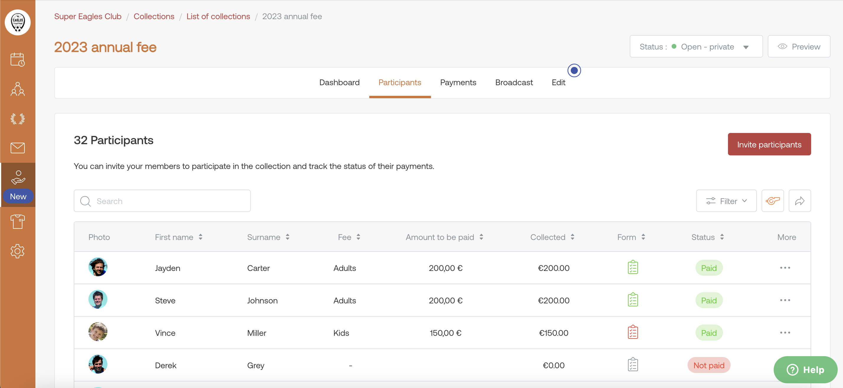Open the settings gear in sidebar

coord(17,251)
